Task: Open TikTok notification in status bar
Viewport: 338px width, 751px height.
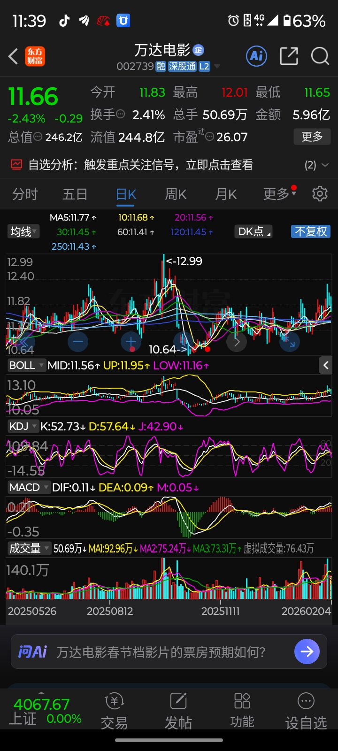Action: pos(64,21)
